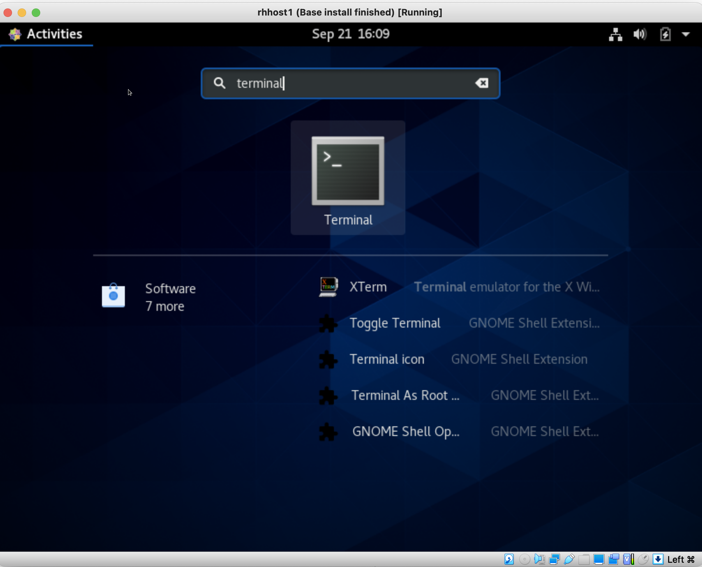Maximize the rhhost1 VM window
The height and width of the screenshot is (567, 702).
pyautogui.click(x=36, y=13)
